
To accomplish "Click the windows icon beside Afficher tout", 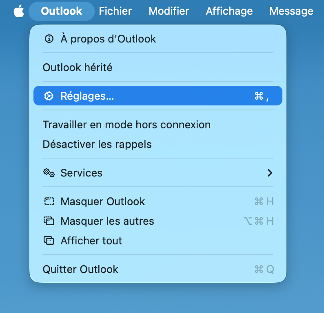I will (x=49, y=240).
